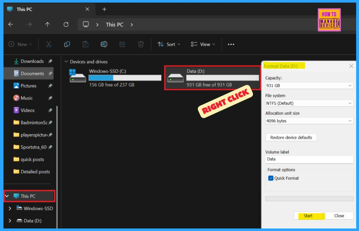Open Documents in the sidebar
Screen dimensions: 359x231
coord(29,74)
